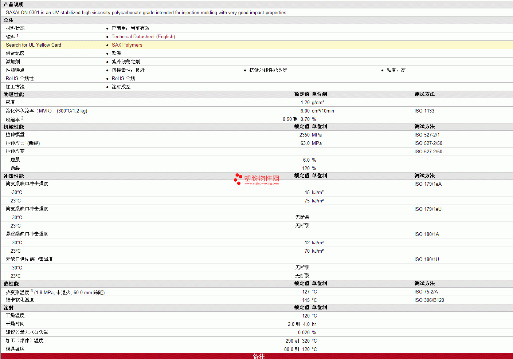
Task: Click the melt temperature range 290 到 320
Action: coord(298,341)
